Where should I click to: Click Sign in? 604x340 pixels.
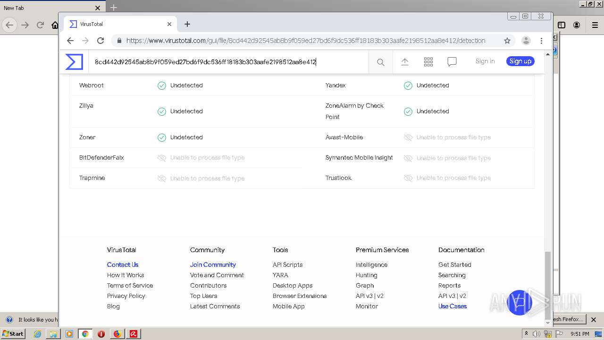[485, 61]
